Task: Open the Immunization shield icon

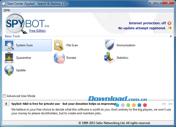Action: click(x=109, y=45)
